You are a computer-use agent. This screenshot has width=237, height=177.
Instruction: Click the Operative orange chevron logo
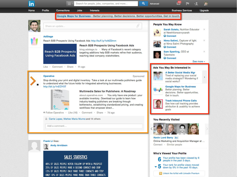pos(34,81)
